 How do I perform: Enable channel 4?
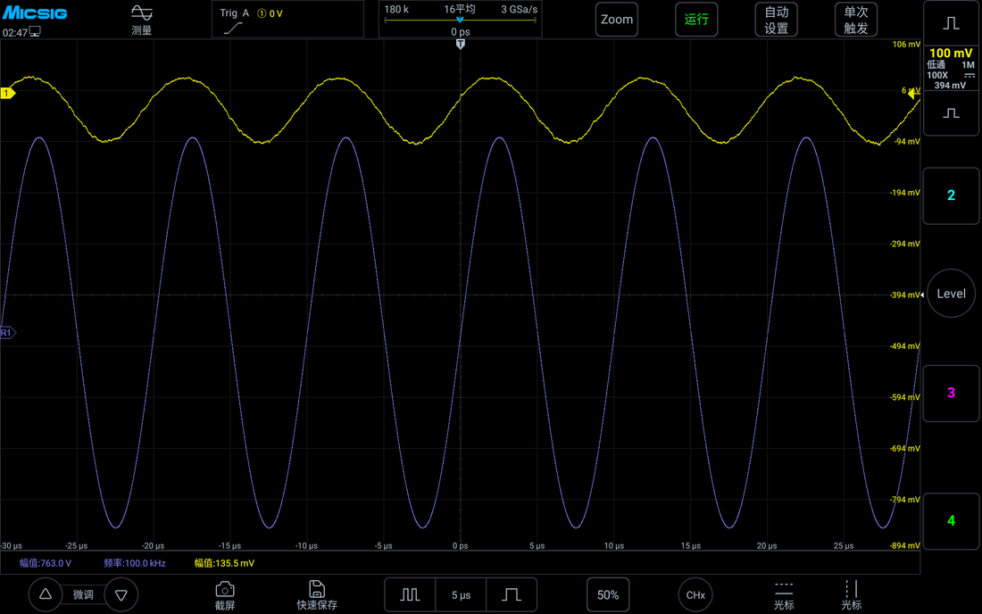point(951,521)
